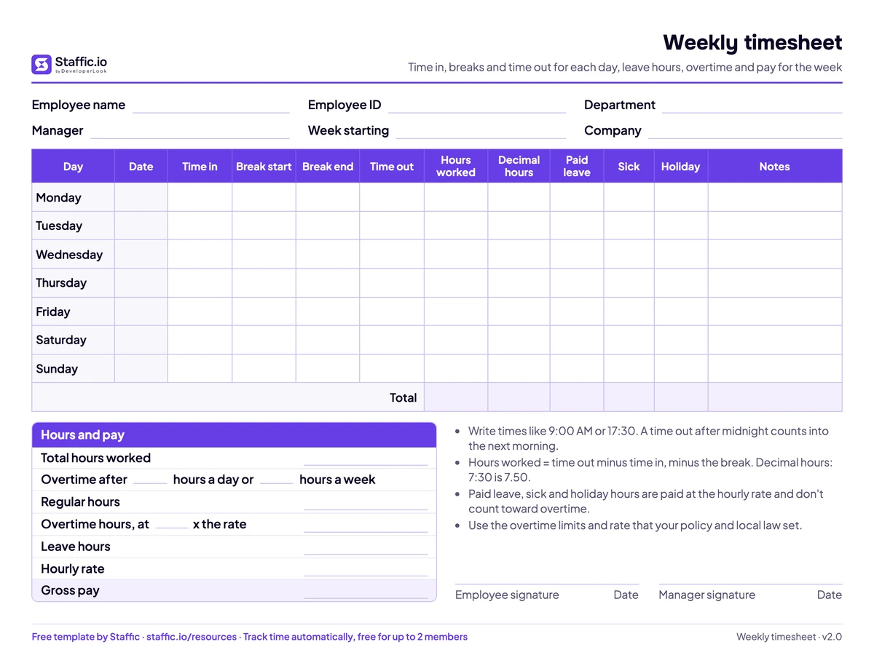This screenshot has width=874, height=655.
Task: Click the Staffic.io logo icon
Action: pos(42,64)
